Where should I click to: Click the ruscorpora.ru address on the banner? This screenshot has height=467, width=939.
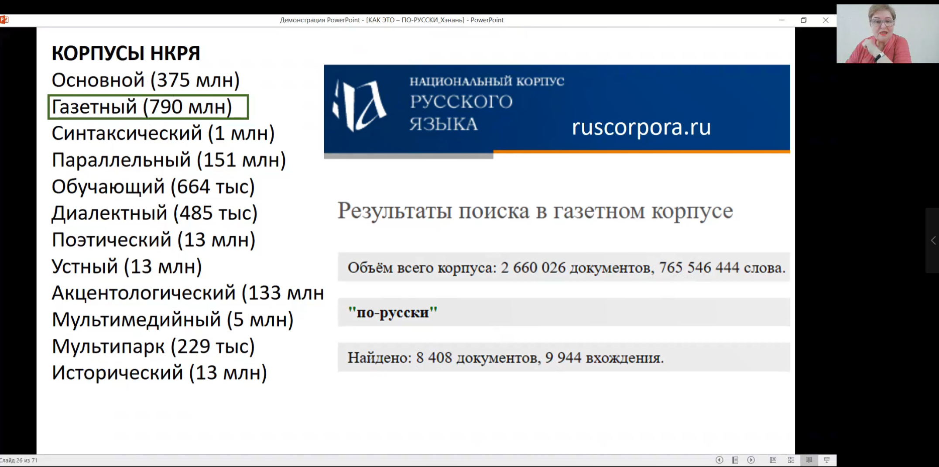point(641,127)
